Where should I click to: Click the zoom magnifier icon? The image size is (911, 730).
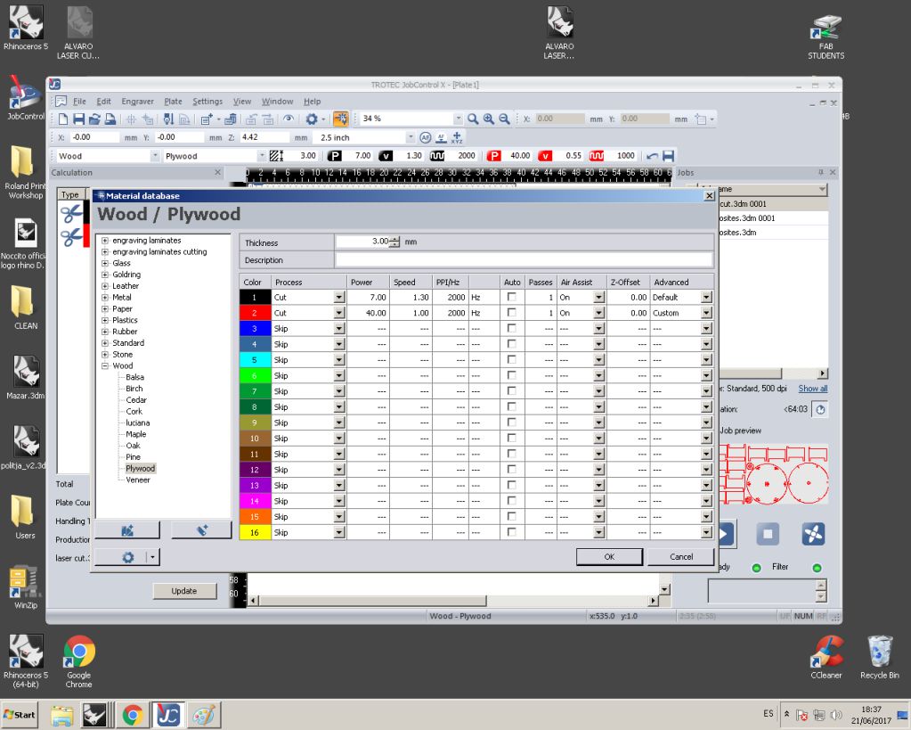473,119
